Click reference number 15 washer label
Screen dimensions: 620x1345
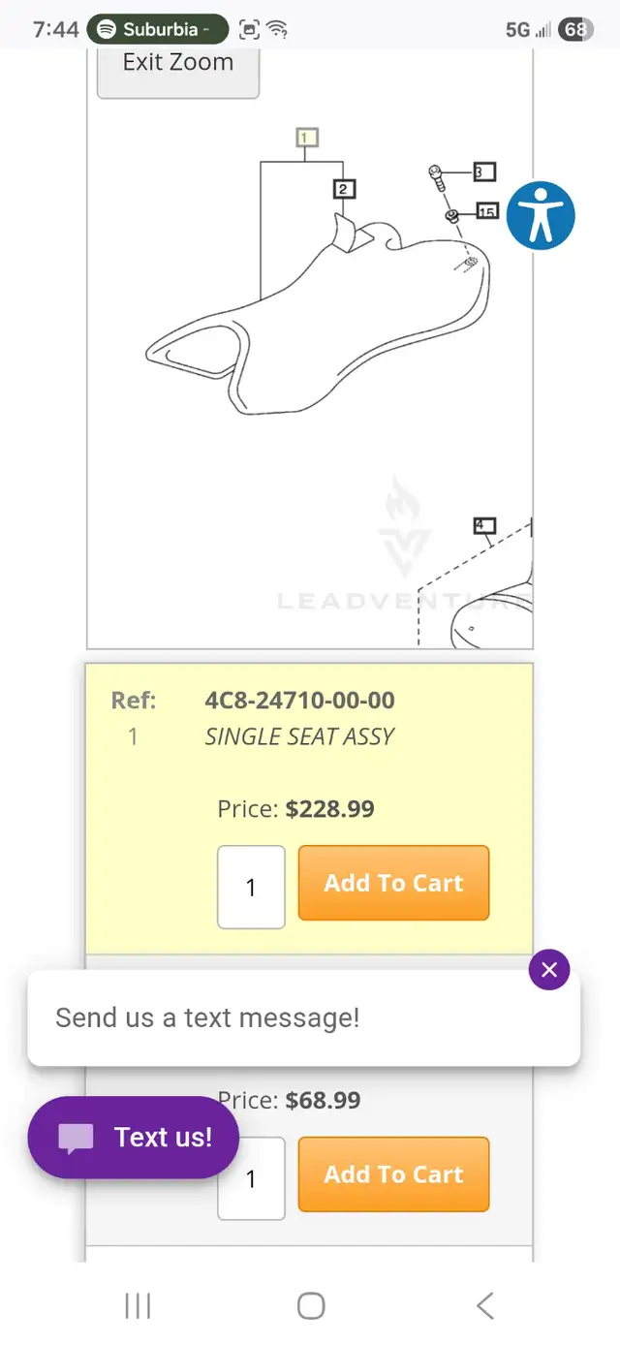(486, 211)
